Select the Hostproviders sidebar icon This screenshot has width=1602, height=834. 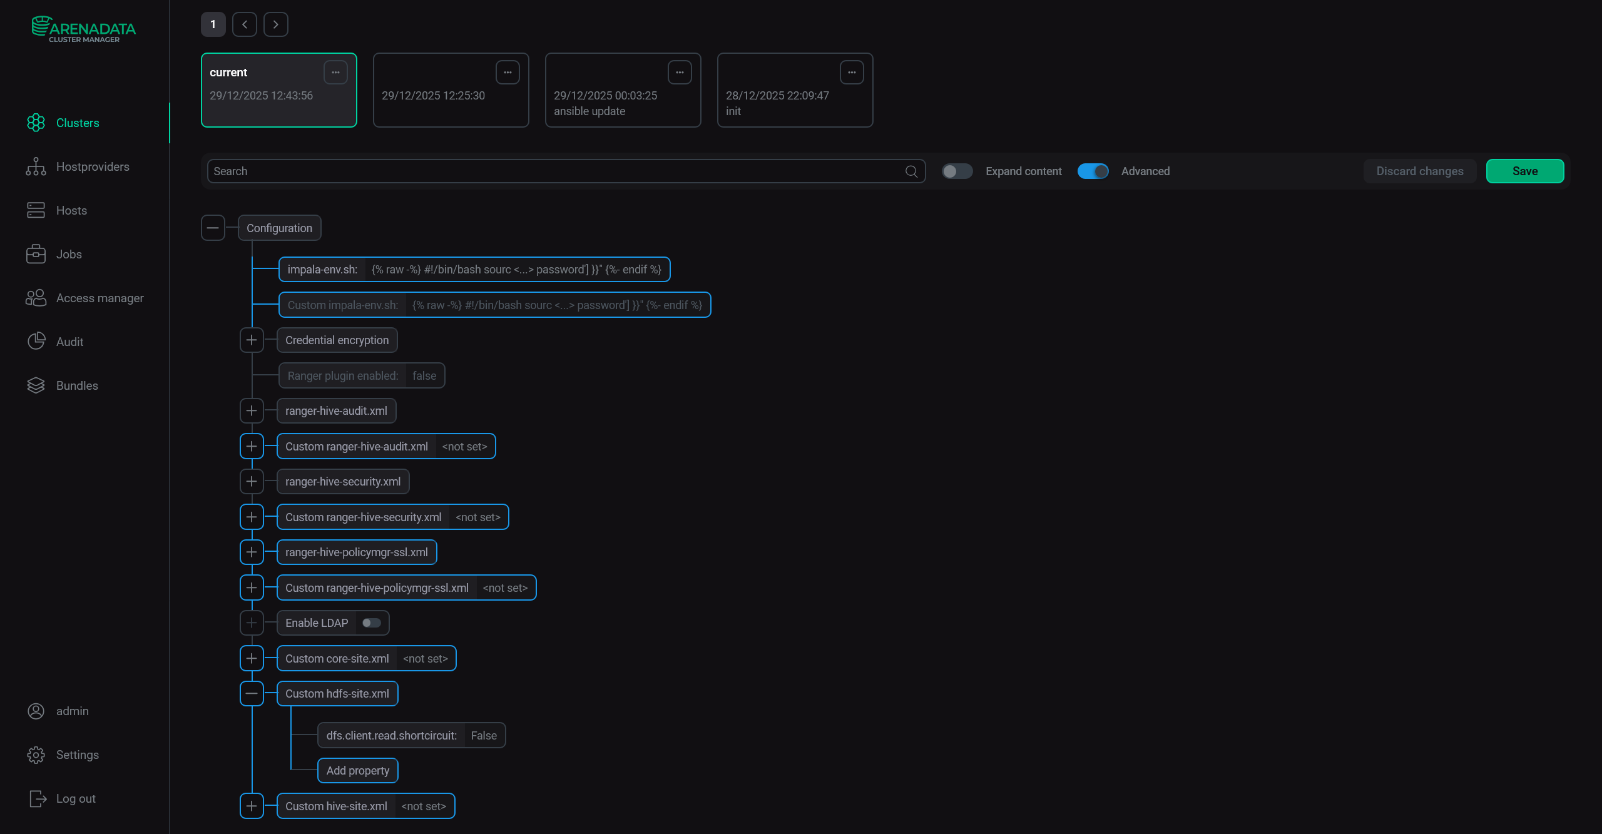pos(36,166)
